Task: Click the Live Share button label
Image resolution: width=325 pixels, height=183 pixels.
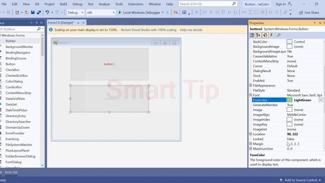Action: [x=312, y=13]
